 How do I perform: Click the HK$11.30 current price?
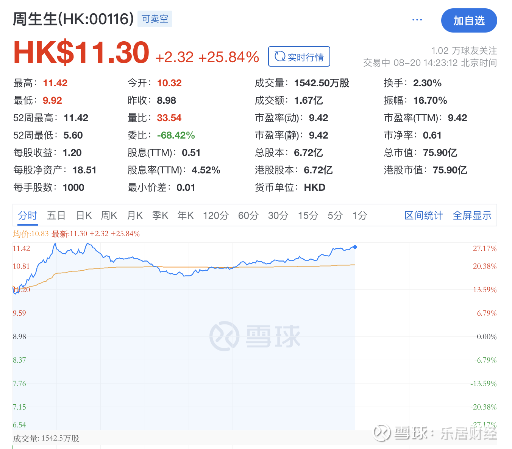point(81,52)
